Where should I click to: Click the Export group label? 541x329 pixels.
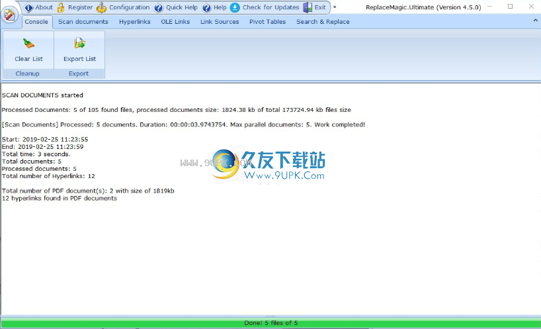pyautogui.click(x=79, y=73)
